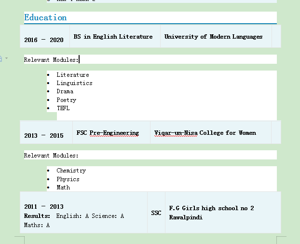Screen dimensions: 300x244
Task: Click the Physics bullet item
Action: (68, 179)
